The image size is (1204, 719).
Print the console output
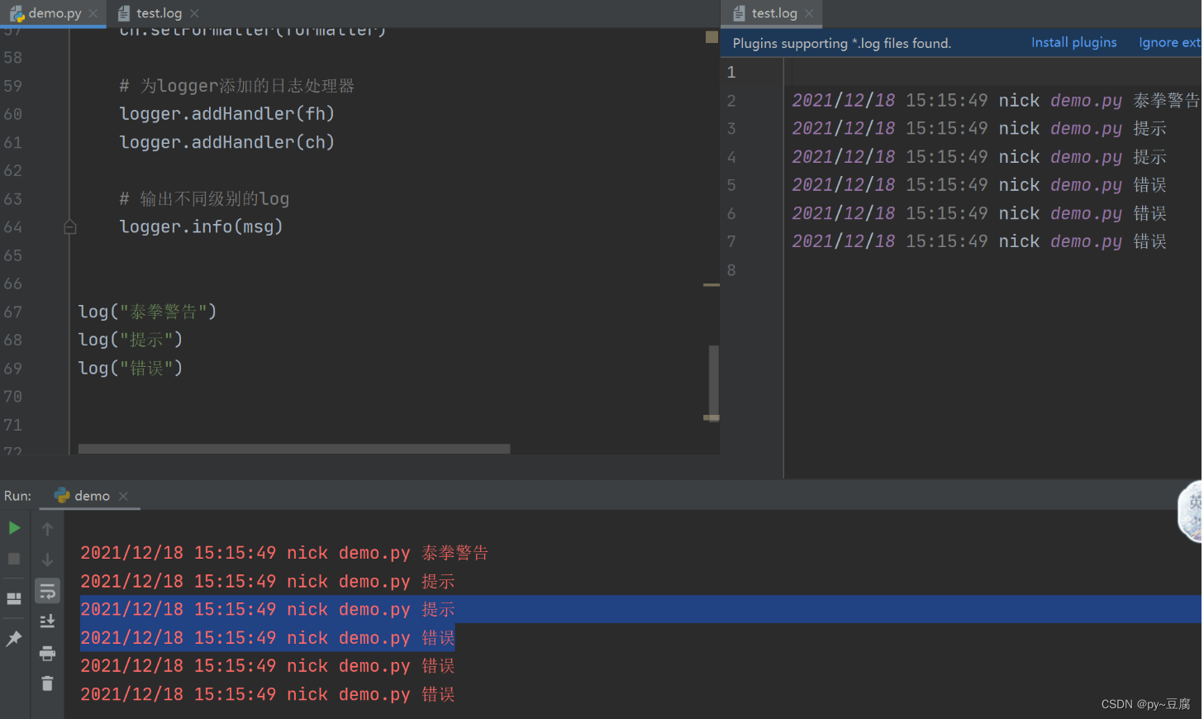click(47, 653)
